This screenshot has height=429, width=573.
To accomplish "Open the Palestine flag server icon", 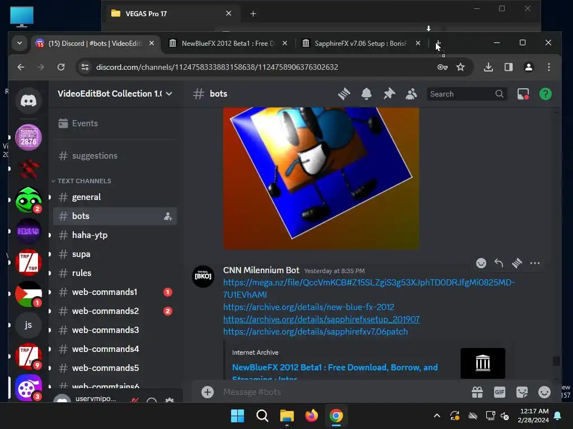I will pyautogui.click(x=28, y=294).
